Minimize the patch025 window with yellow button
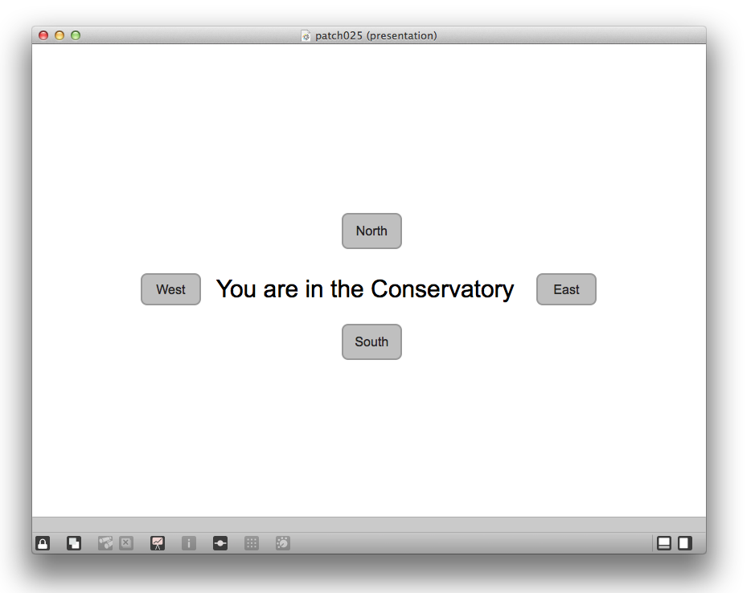The height and width of the screenshot is (593, 755). point(59,35)
